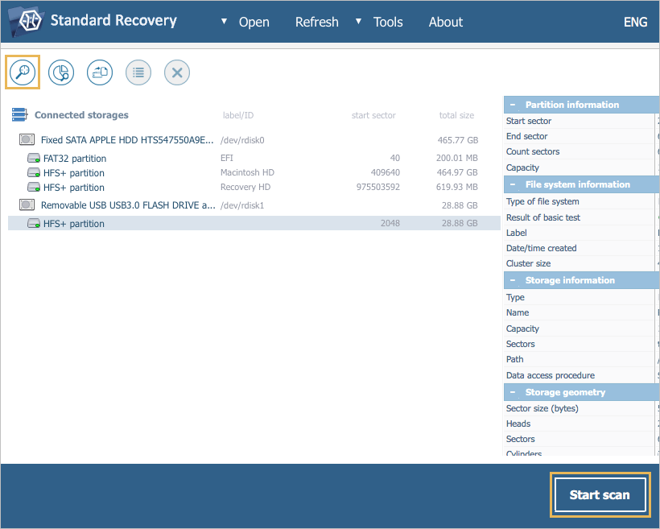Screen dimensions: 660x529
Task: Open the storage analysis pie-chart icon
Action: (60, 72)
